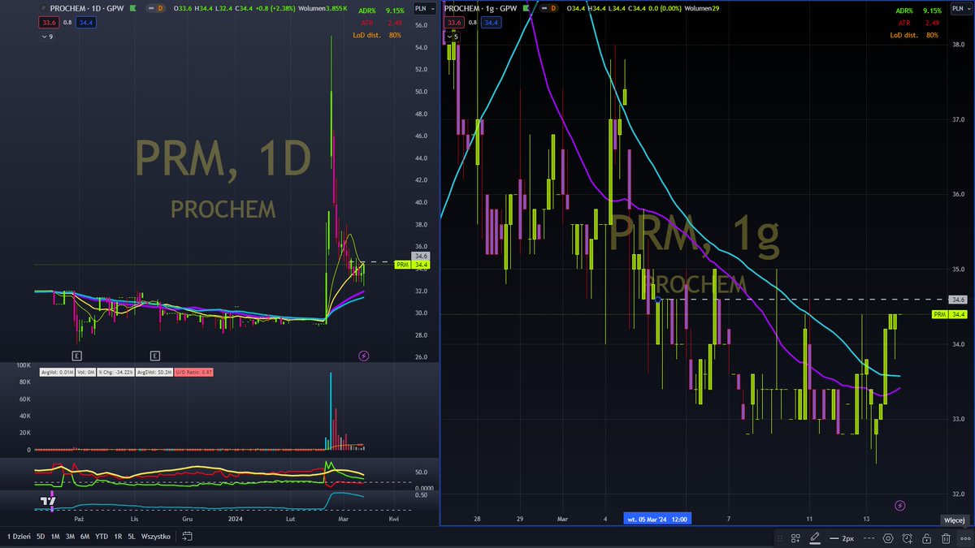The width and height of the screenshot is (975, 548).
Task: Click the 34.6 dashed line price label, hourly axis
Action: tap(957, 300)
